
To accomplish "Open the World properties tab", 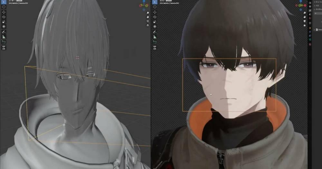I will coord(310,18).
